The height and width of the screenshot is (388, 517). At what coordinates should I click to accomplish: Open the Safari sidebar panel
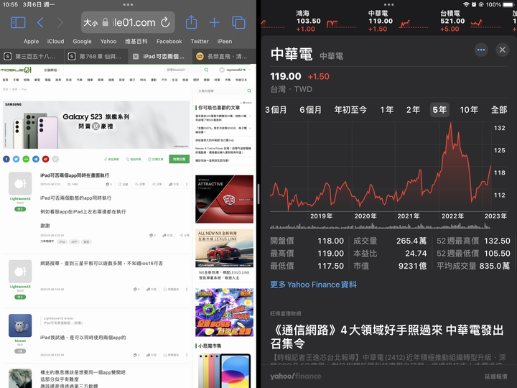pyautogui.click(x=18, y=23)
